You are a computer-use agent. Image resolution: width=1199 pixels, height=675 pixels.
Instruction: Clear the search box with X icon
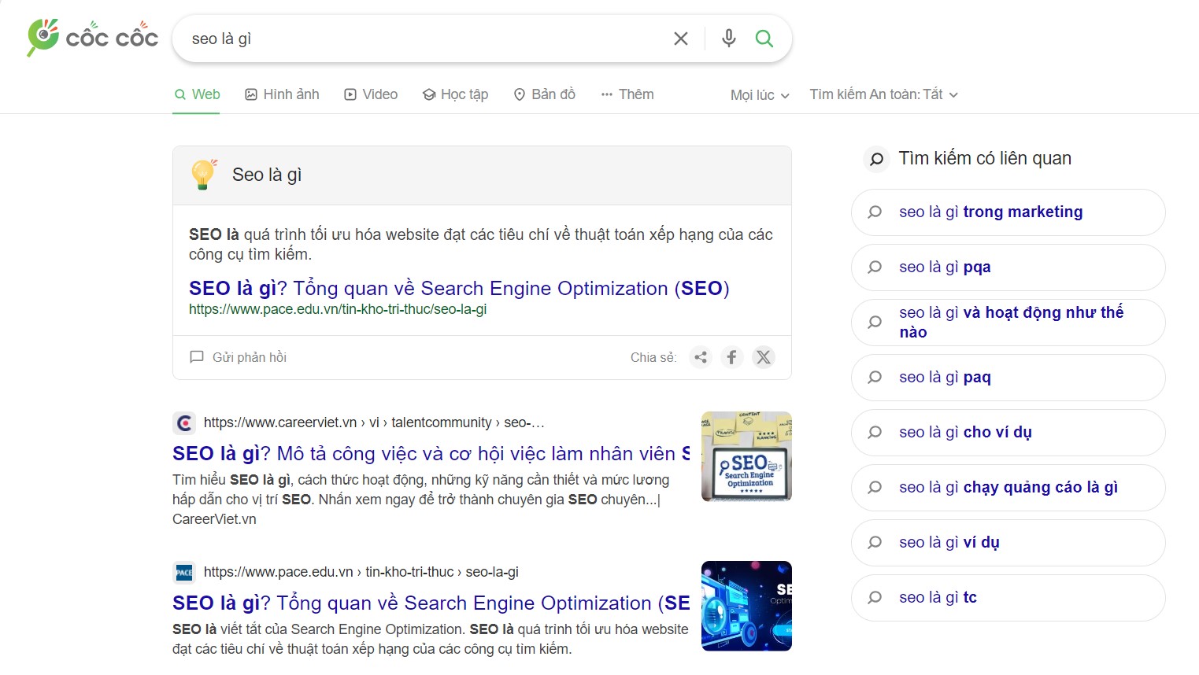(x=681, y=39)
